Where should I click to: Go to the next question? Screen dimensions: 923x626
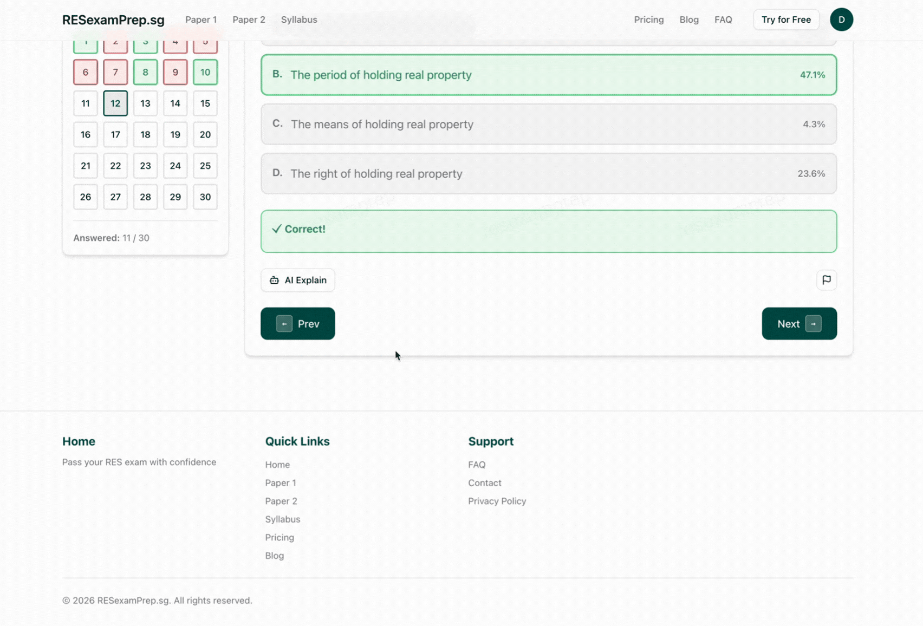pyautogui.click(x=799, y=324)
